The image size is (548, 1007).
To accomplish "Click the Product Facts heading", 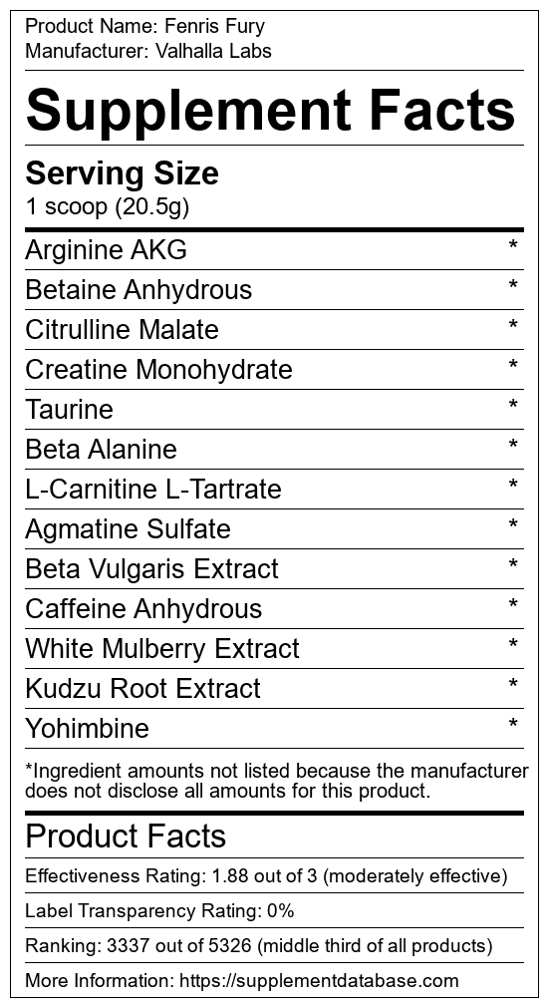I will [x=126, y=837].
